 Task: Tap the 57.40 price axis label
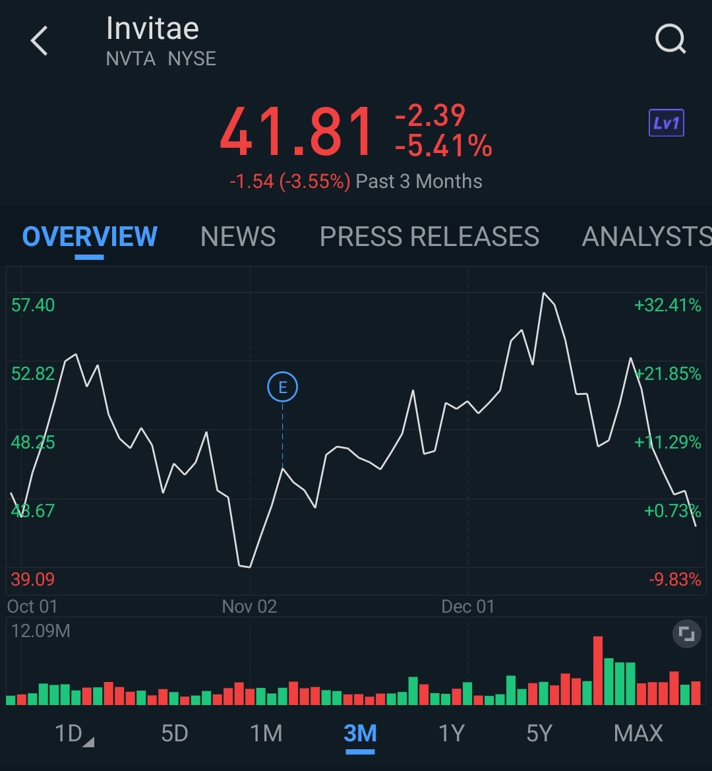tap(33, 305)
